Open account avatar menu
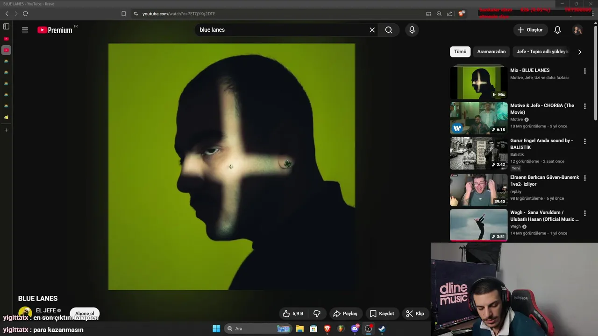Image resolution: width=598 pixels, height=336 pixels. tap(577, 30)
